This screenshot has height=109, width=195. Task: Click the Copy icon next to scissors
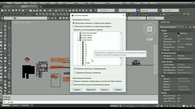click(x=30, y=10)
